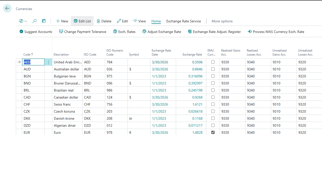Open the Description column header menu
The height and width of the screenshot is (181, 322).
click(x=61, y=54)
